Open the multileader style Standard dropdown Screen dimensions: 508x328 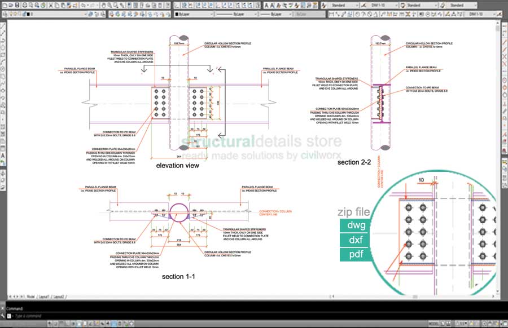461,5
